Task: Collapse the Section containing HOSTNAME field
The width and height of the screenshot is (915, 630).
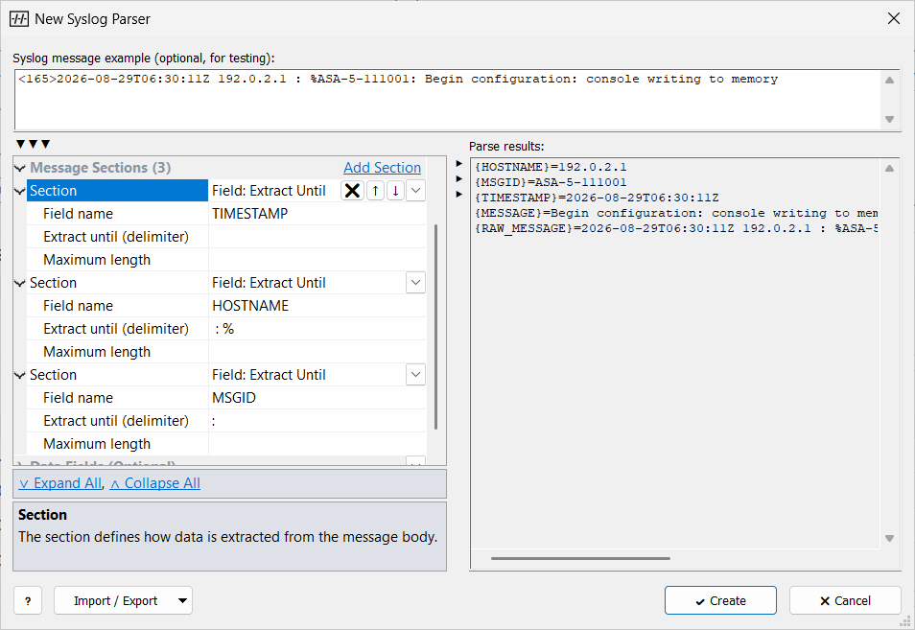Action: (x=20, y=283)
